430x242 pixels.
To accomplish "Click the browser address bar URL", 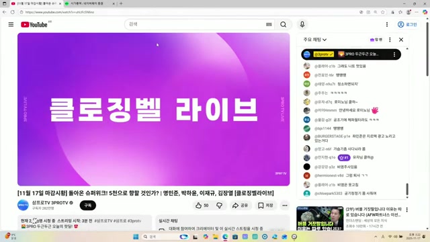I will [x=60, y=12].
